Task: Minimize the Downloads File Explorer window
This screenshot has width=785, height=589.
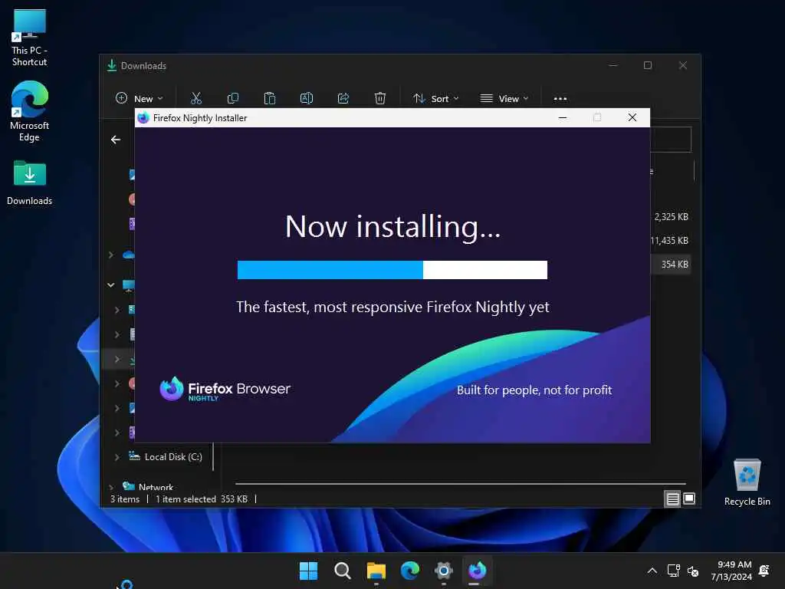Action: click(x=613, y=66)
